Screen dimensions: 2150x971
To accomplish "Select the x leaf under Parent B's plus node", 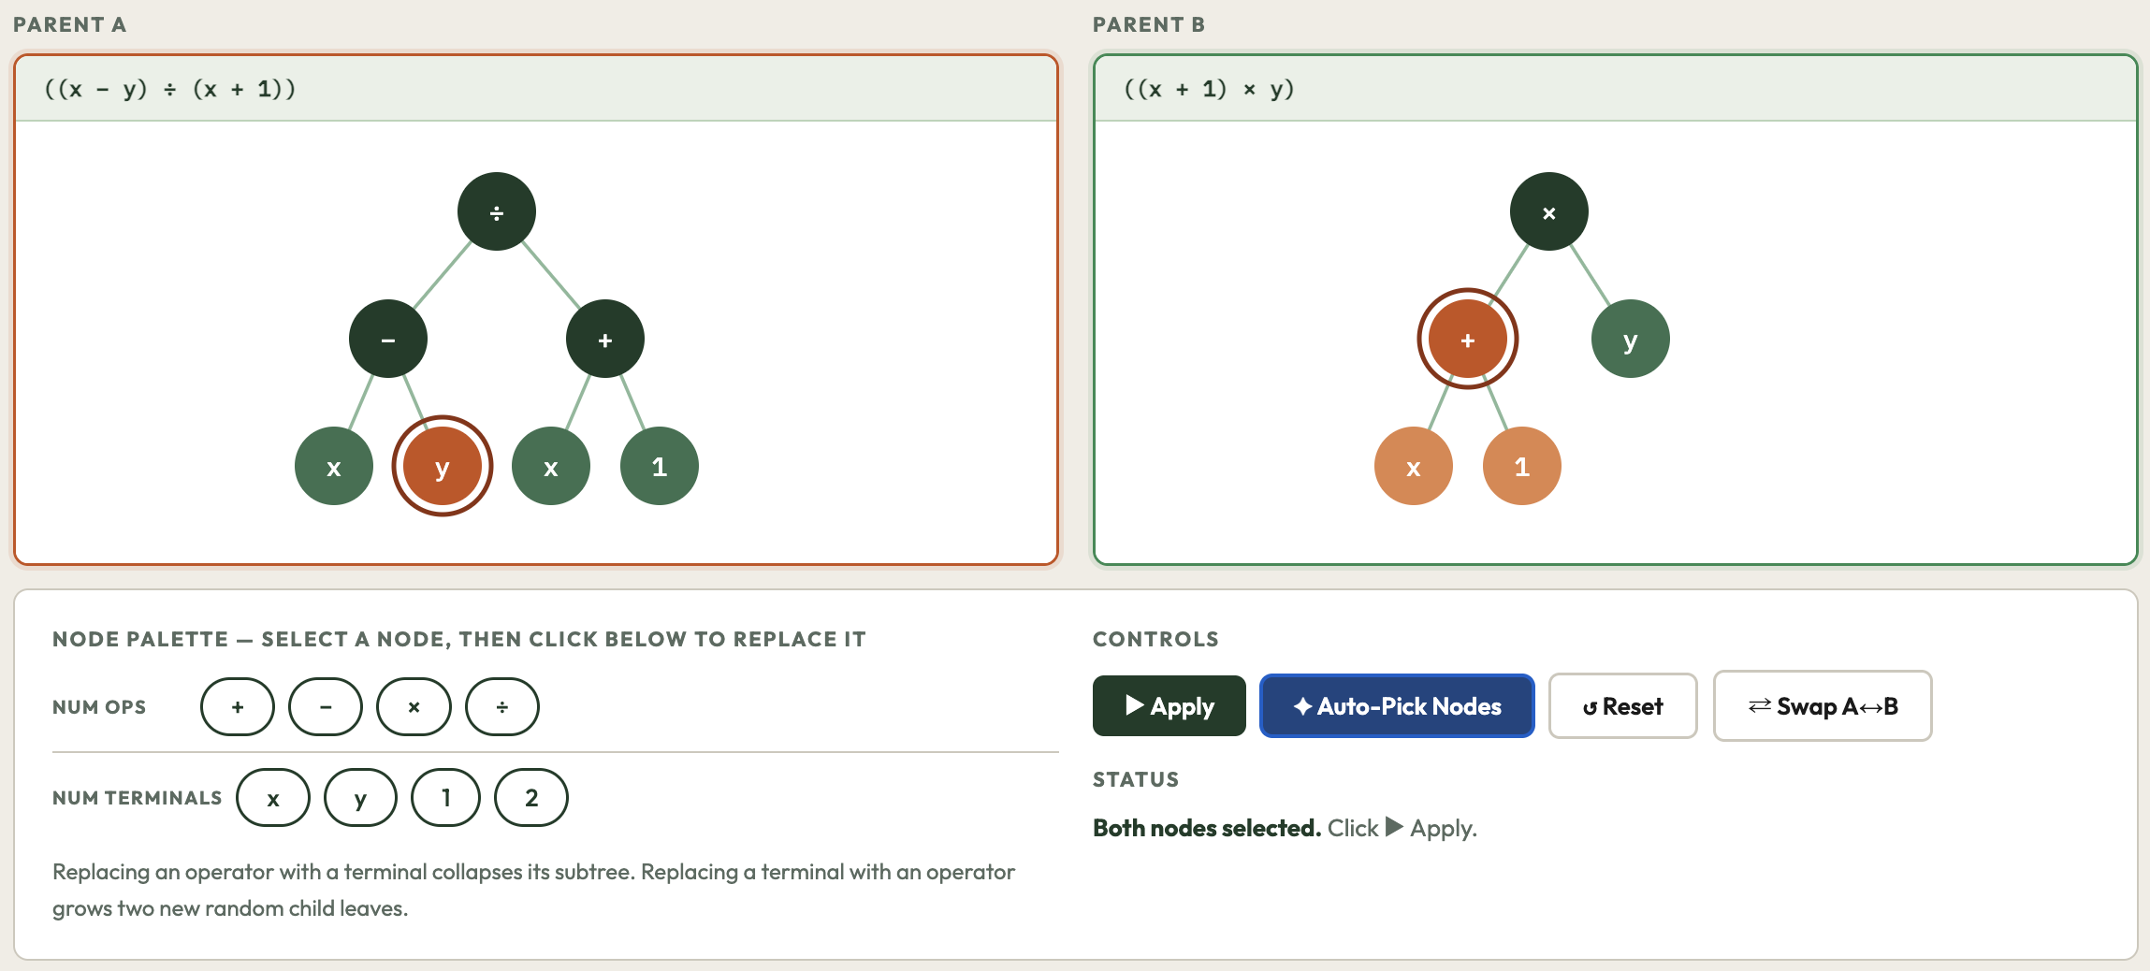I will point(1413,465).
